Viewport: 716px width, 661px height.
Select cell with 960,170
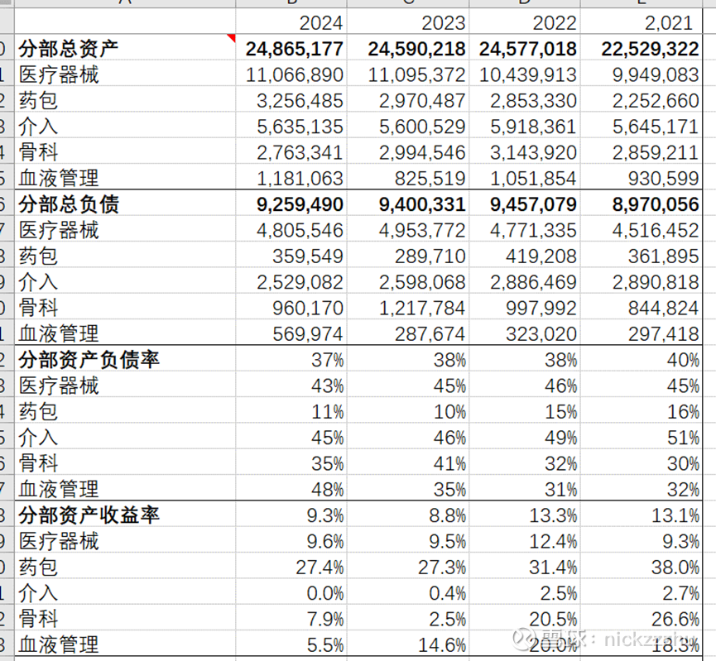point(291,307)
